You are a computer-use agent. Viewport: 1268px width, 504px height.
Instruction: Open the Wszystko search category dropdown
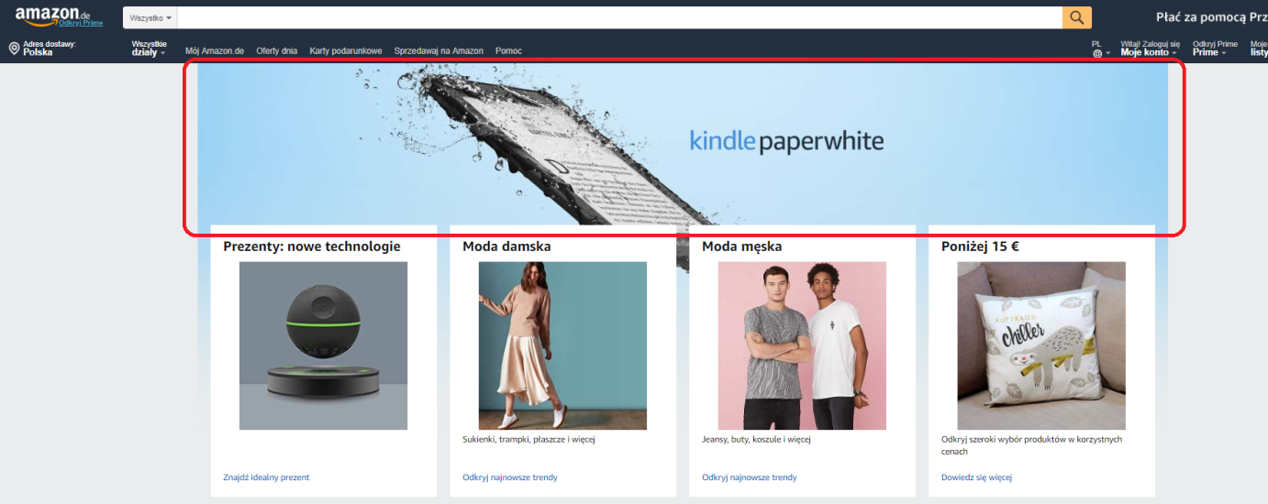click(150, 17)
